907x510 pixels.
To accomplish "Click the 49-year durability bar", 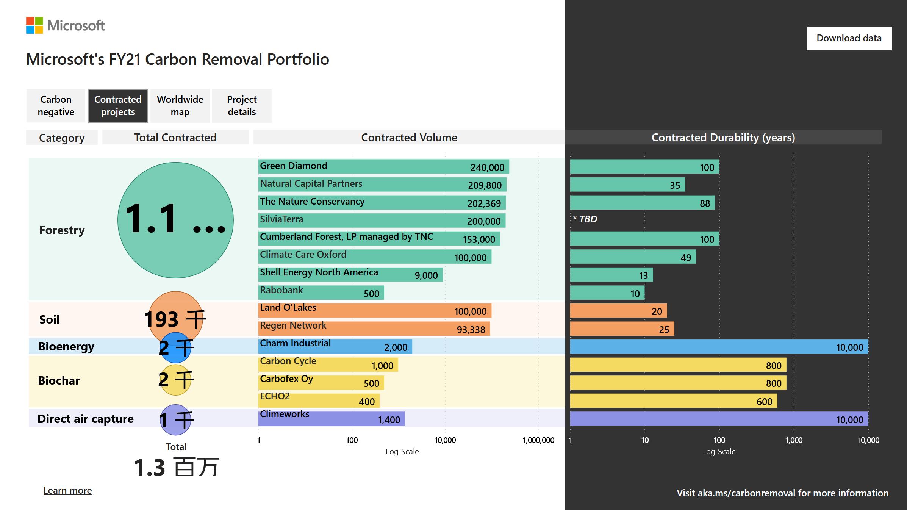I will pyautogui.click(x=633, y=257).
